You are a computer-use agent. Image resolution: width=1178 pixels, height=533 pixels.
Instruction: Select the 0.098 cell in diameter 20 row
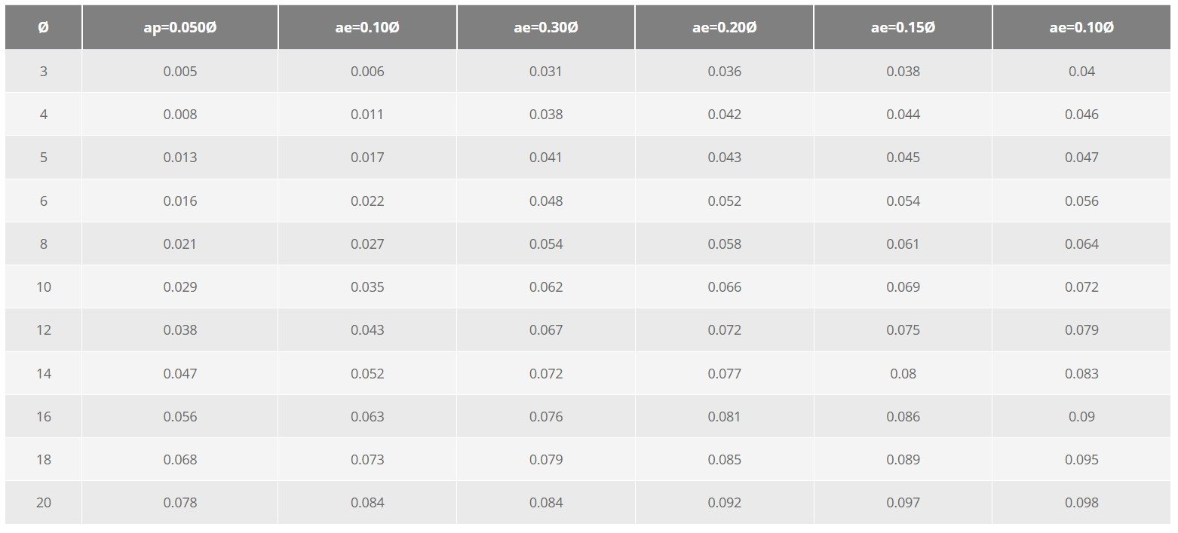coord(1081,503)
